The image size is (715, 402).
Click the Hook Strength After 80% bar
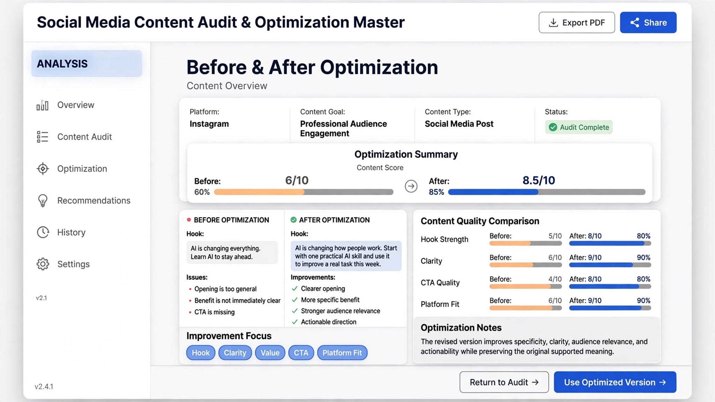point(610,244)
